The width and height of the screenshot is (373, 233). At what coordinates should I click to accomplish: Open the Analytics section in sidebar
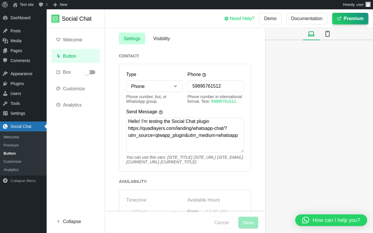(72, 105)
